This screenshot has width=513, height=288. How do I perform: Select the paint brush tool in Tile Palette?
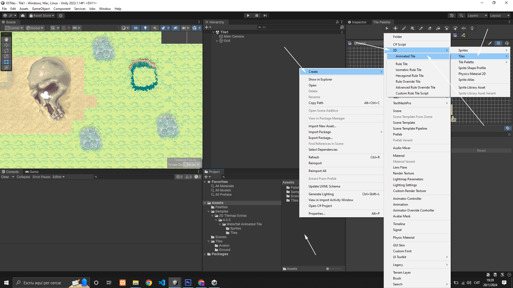tap(404, 28)
